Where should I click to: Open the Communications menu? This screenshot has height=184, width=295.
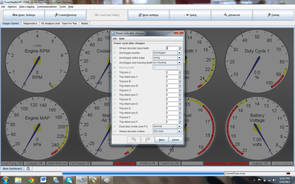(47, 7)
